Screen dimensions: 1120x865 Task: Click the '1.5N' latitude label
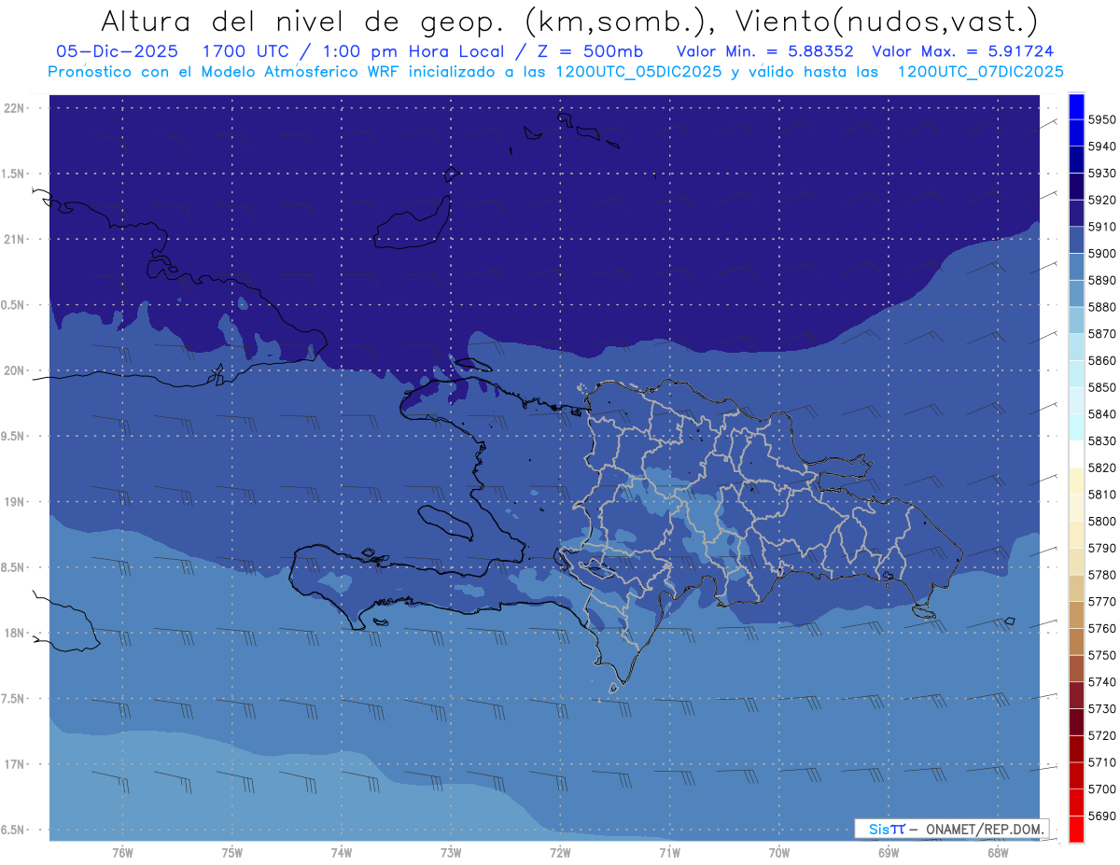coord(14,174)
